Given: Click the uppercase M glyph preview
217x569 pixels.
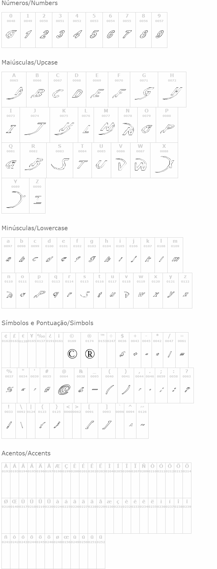Looking at the screenshot, I should point(106,128).
